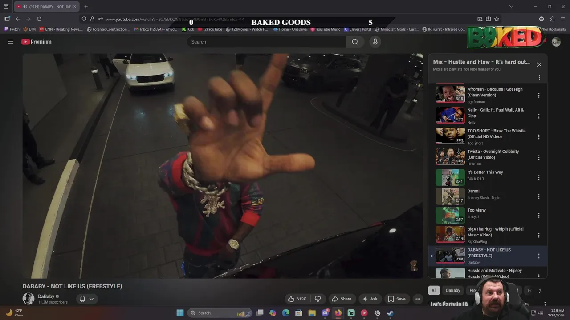Screen dimensions: 570x320
Task: Open the weather widget showing 42°F
Action: (x=14, y=313)
